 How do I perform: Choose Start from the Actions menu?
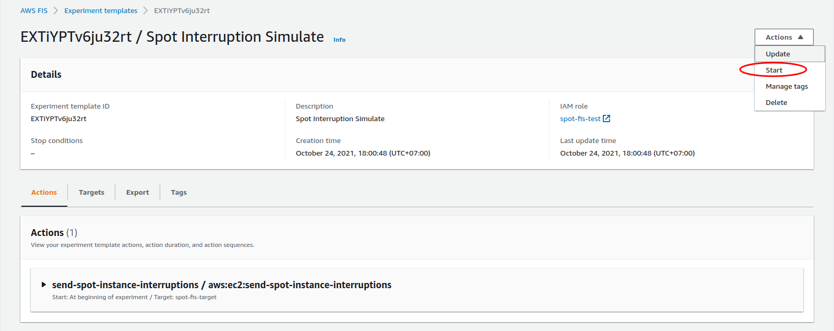(x=790, y=70)
